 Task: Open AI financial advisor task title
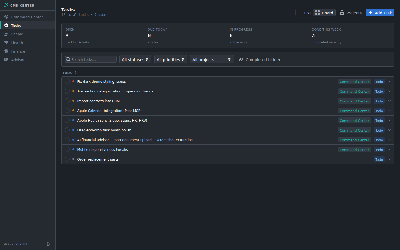point(135,140)
